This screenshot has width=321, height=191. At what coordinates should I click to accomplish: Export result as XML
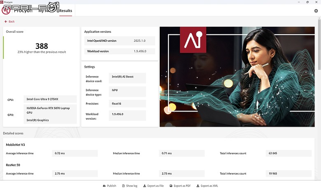tap(207, 186)
